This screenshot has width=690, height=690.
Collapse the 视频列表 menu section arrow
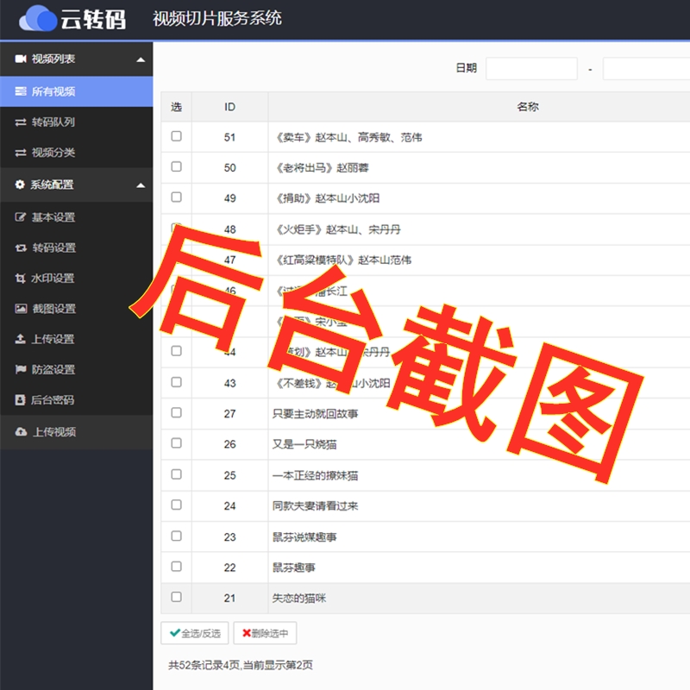click(141, 60)
